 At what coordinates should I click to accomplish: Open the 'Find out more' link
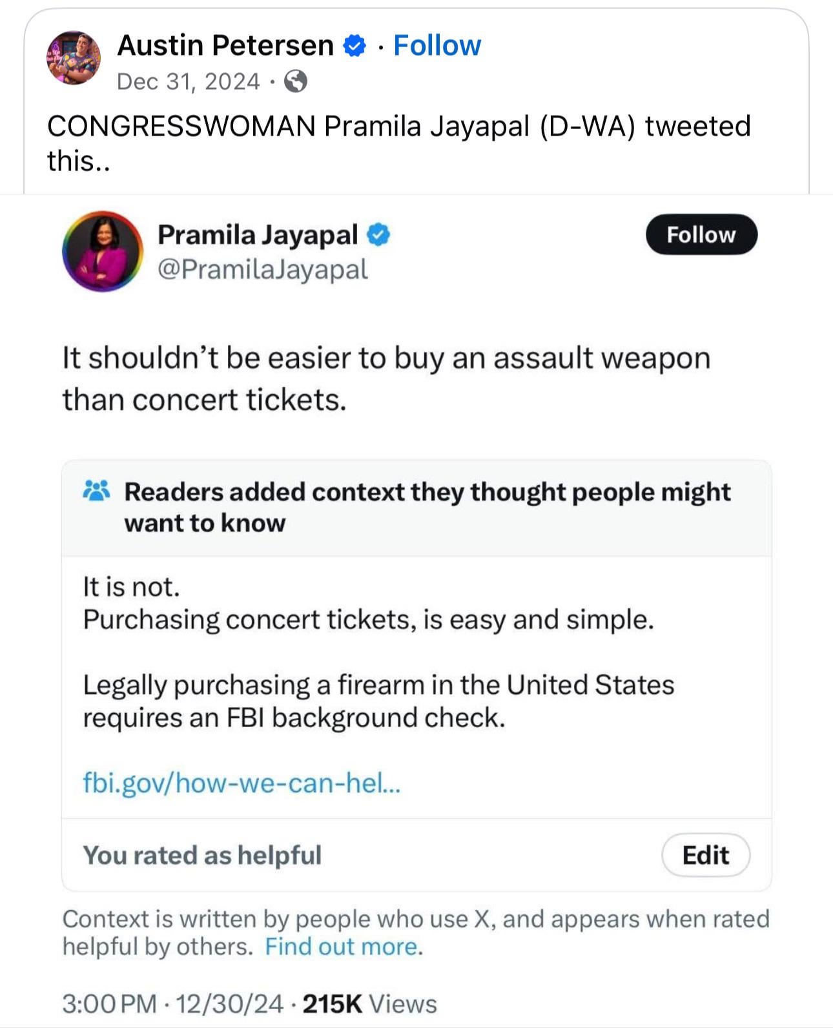point(342,947)
